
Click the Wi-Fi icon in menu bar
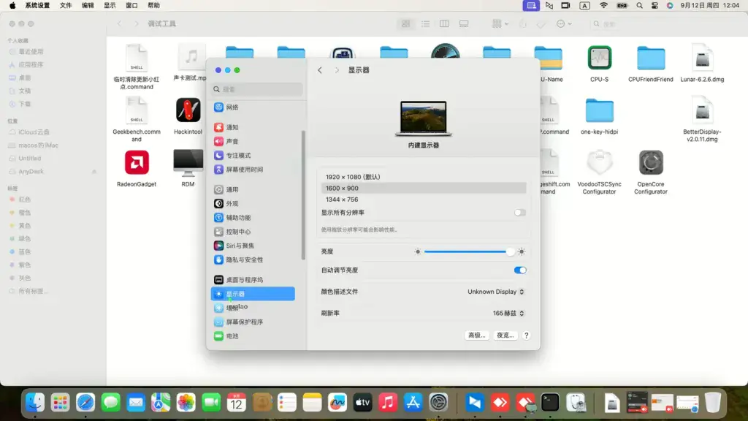[603, 5]
